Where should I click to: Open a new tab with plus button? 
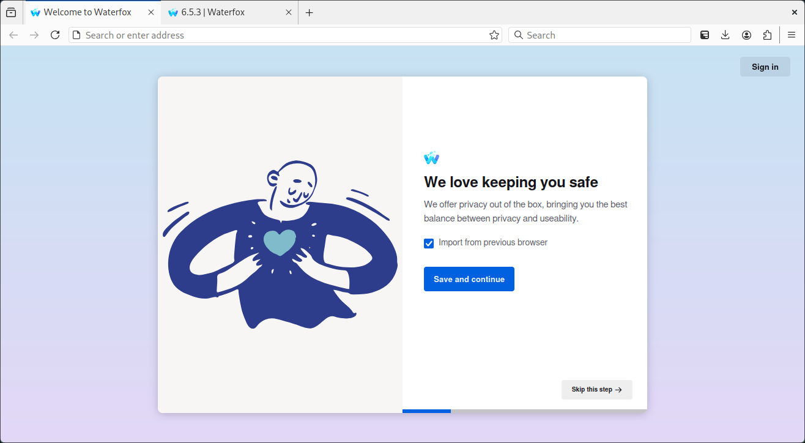click(310, 12)
